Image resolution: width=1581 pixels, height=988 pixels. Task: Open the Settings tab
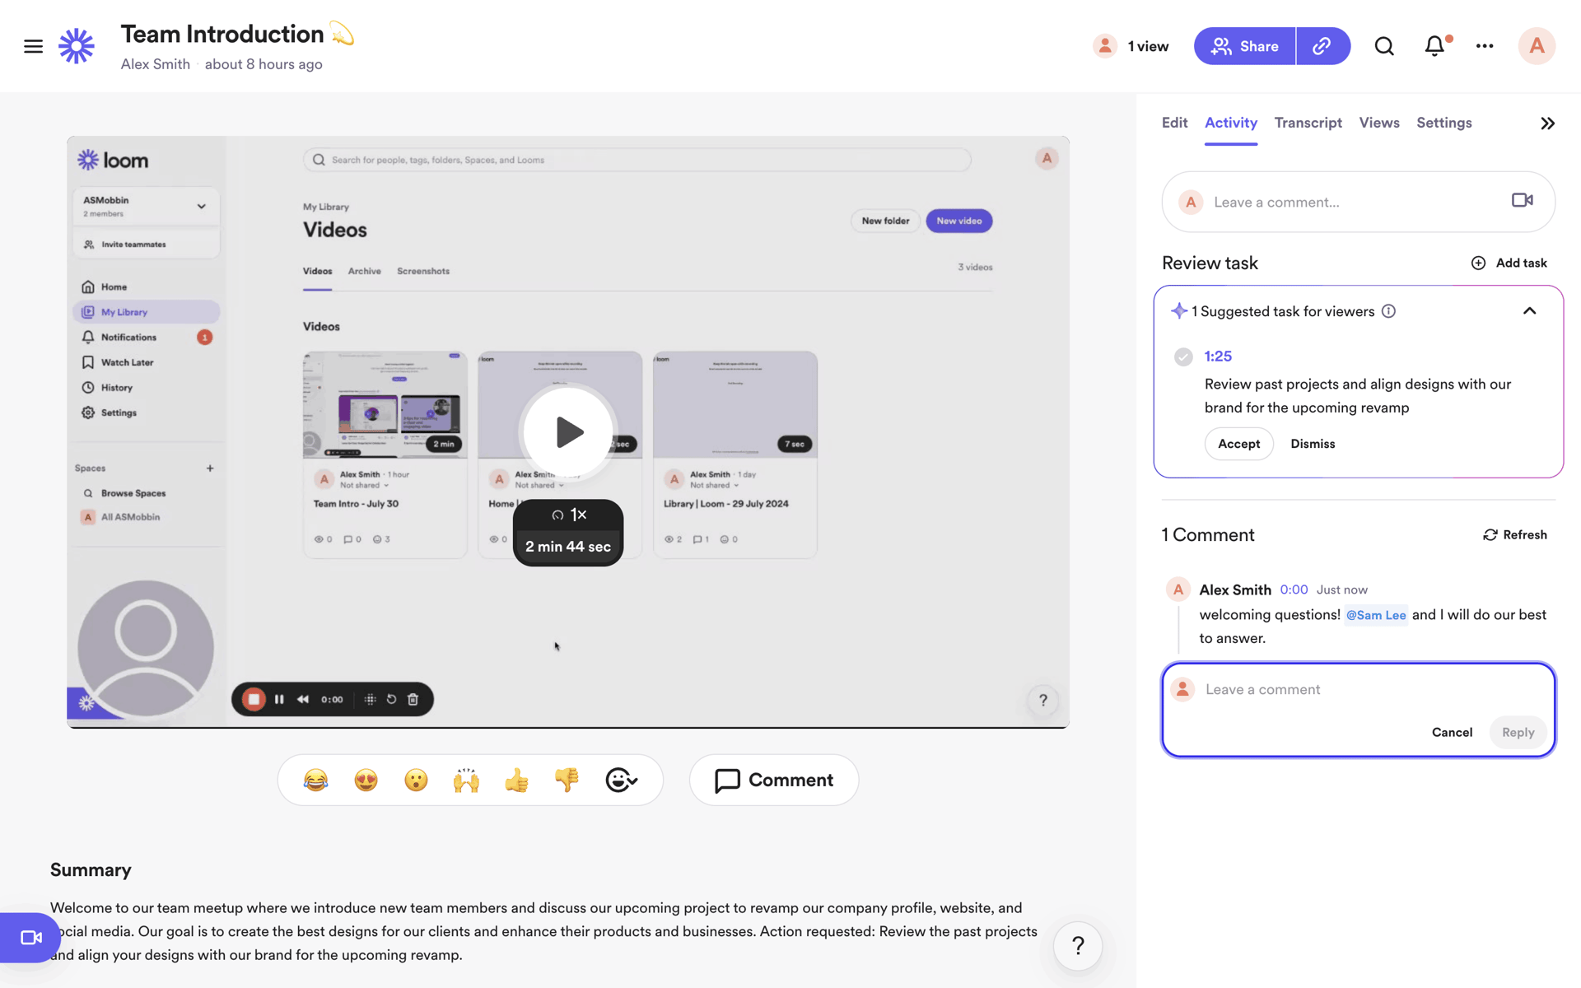click(x=1443, y=123)
